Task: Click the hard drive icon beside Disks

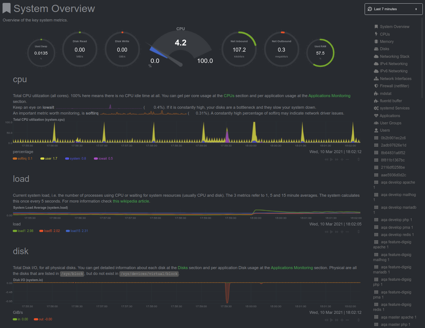Action: pyautogui.click(x=376, y=49)
